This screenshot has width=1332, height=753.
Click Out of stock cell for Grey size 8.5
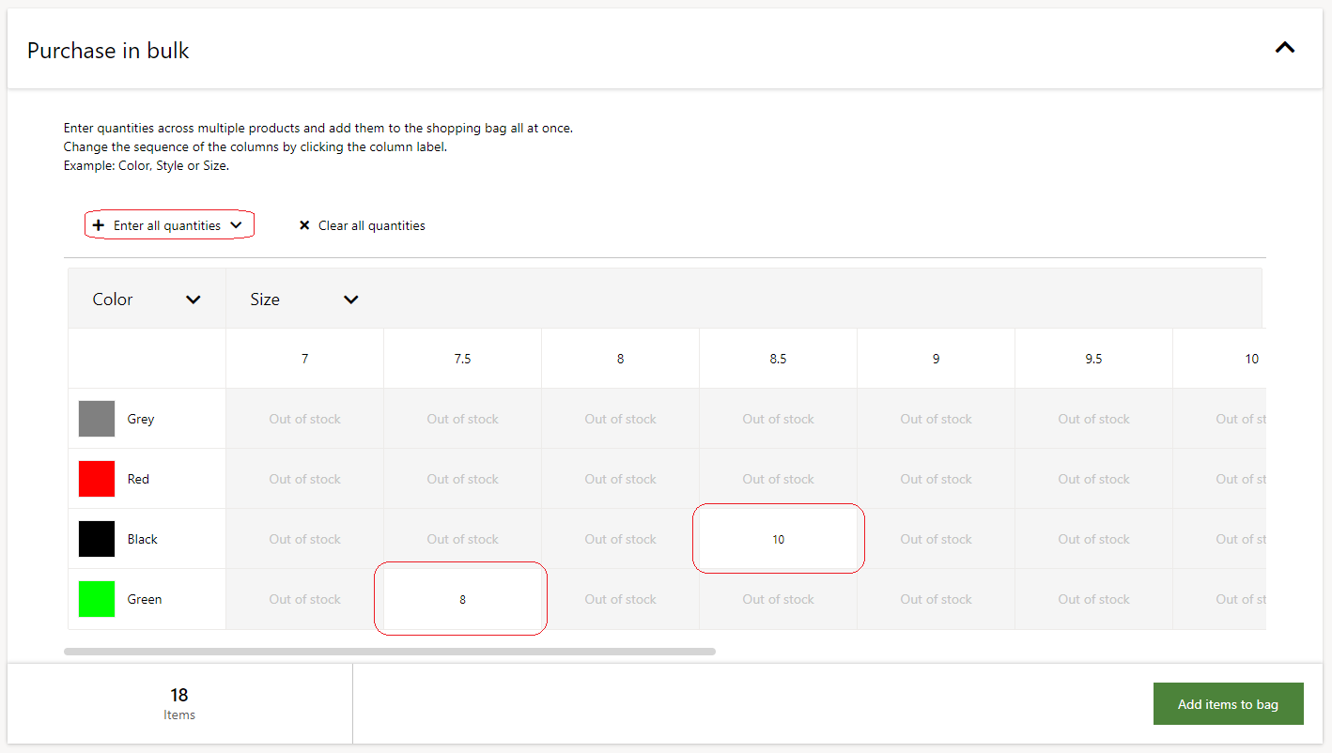tap(778, 419)
